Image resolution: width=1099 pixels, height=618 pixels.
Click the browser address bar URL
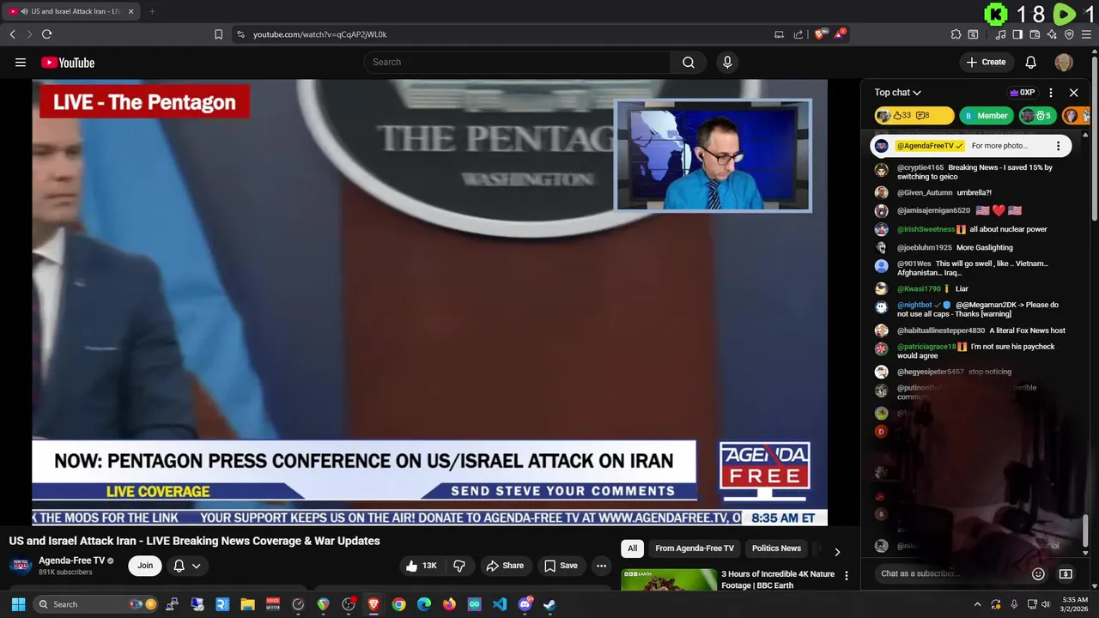(319, 34)
